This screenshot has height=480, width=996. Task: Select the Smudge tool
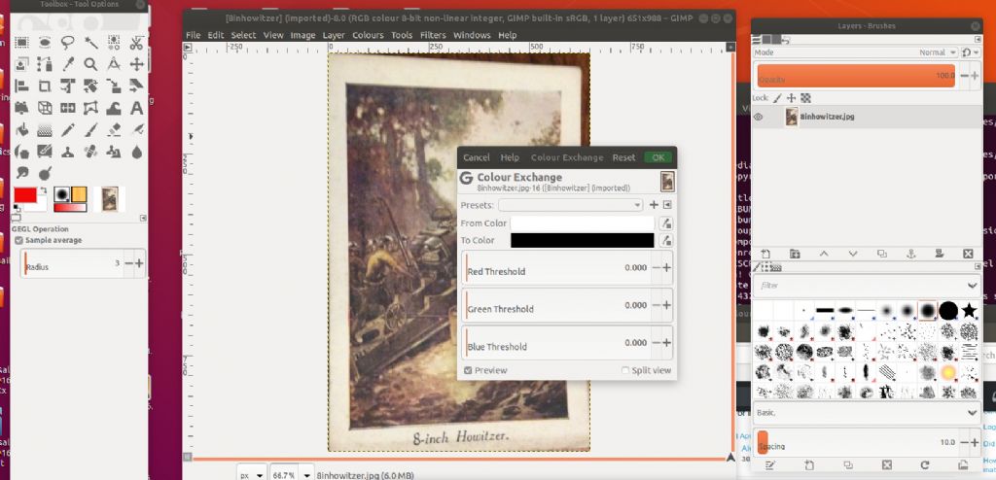click(21, 173)
